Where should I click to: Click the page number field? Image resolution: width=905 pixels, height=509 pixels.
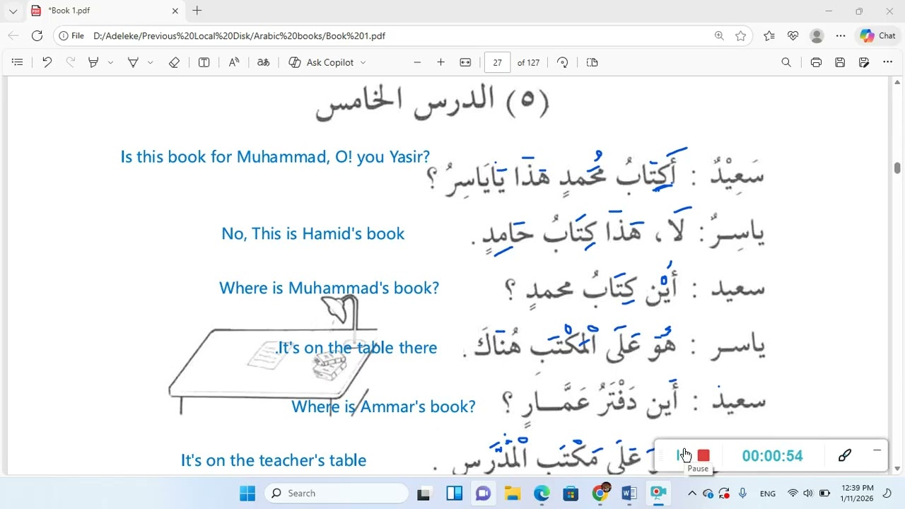tap(498, 62)
